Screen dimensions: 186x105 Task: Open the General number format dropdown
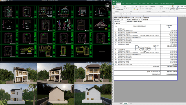pyautogui.click(x=164, y=6)
